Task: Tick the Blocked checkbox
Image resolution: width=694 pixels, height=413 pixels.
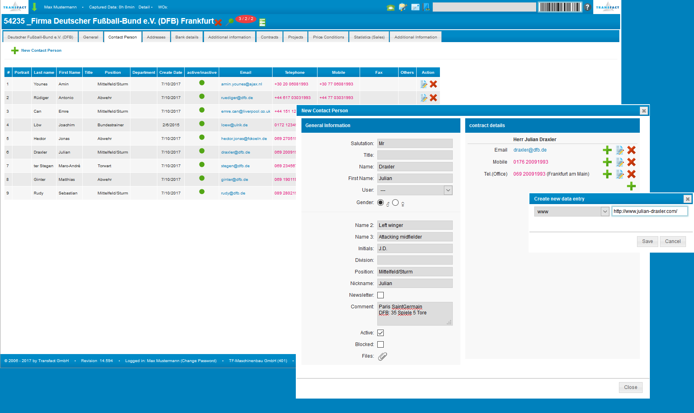Action: [x=381, y=344]
